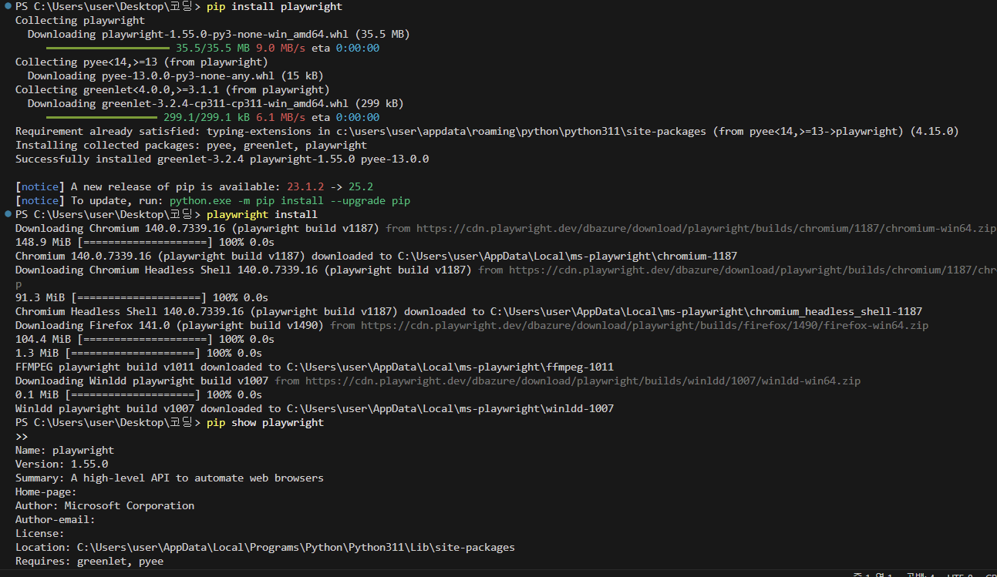Click the 'Successfully installed' line
The image size is (997, 577).
[222, 159]
